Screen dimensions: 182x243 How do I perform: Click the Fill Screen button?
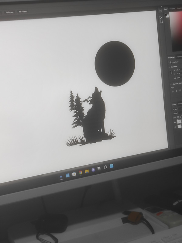[23, 12]
